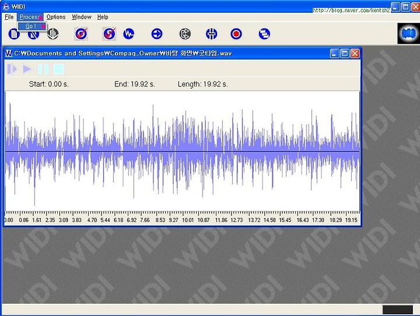Click the play triangle in wav window
This screenshot has height=316, width=420.
[x=27, y=69]
